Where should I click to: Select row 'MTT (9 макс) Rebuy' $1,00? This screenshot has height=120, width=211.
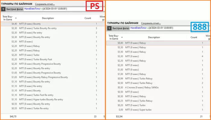tap(158, 74)
